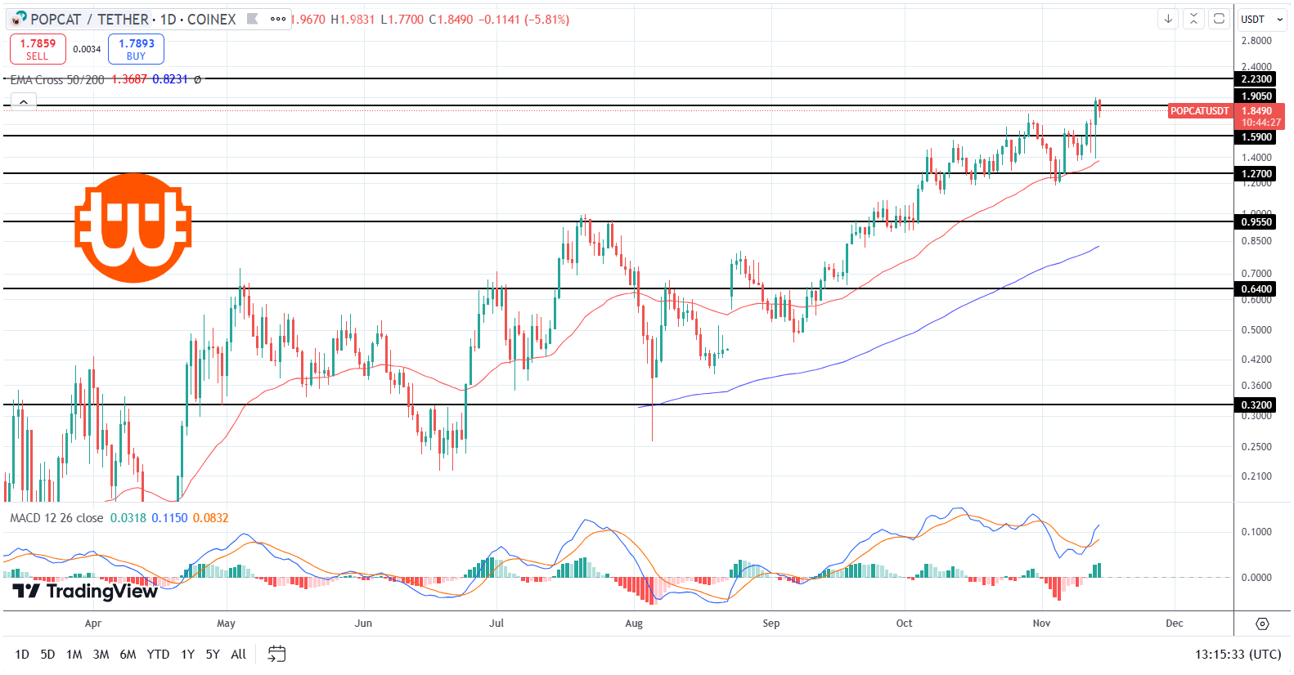
Task: Click the down arrow button at top right
Action: click(x=1168, y=19)
